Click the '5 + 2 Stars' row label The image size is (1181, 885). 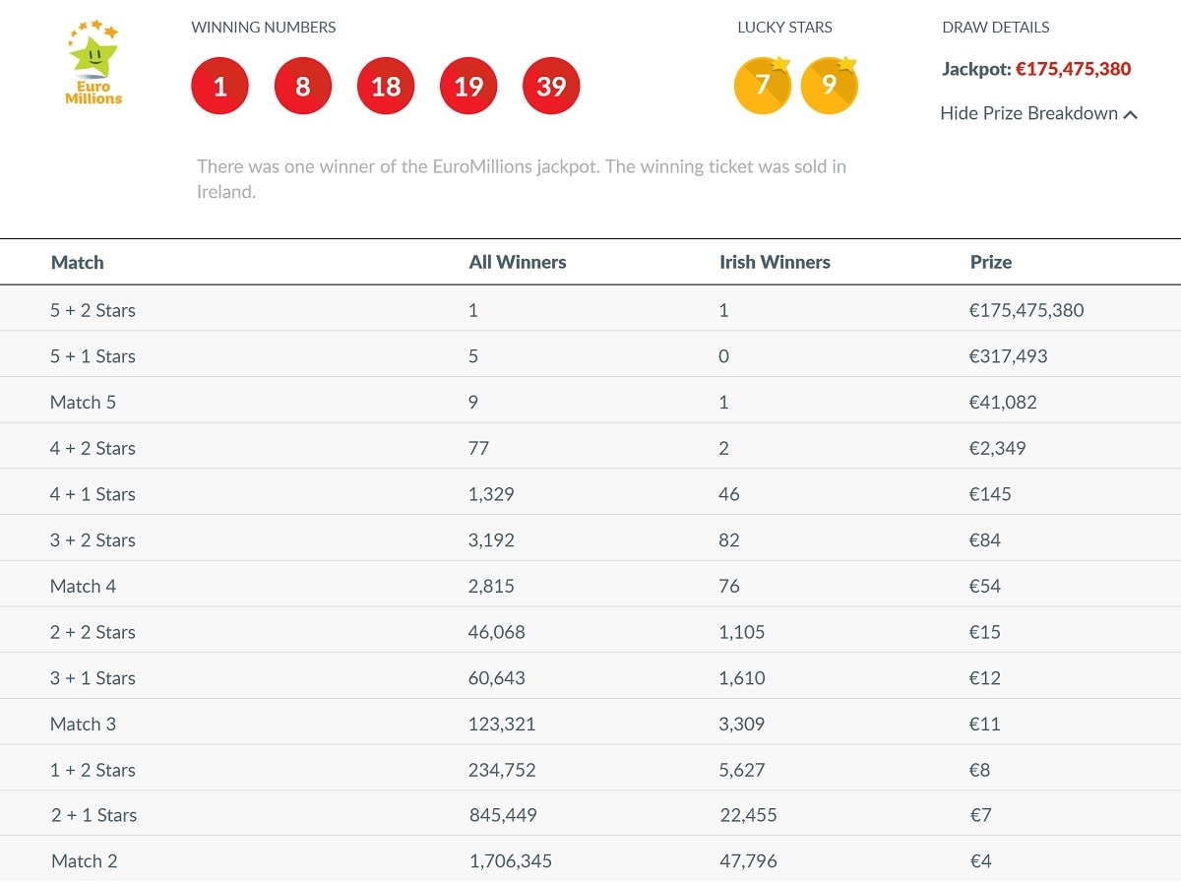click(x=93, y=310)
